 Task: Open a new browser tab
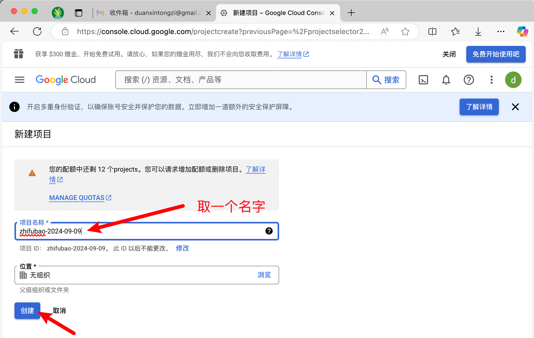[x=351, y=13]
